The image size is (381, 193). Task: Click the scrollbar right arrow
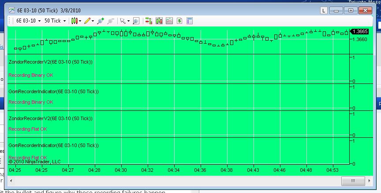[370, 181]
